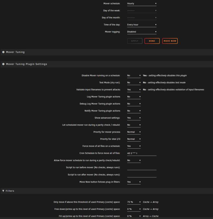Open Disable Mover running on a schedule dropdown
This screenshot has height=219, width=213.
[x=134, y=76]
